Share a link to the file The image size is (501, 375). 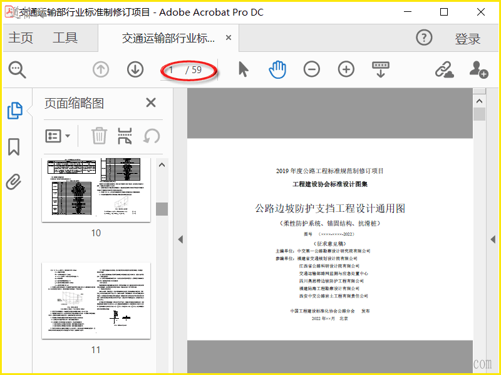pos(445,69)
